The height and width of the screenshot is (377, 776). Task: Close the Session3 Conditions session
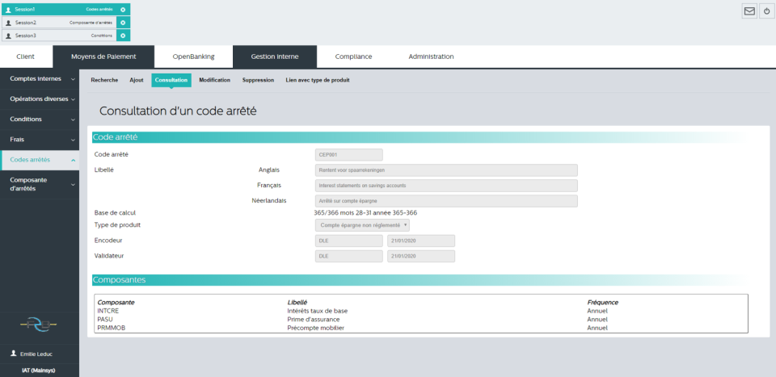[123, 36]
